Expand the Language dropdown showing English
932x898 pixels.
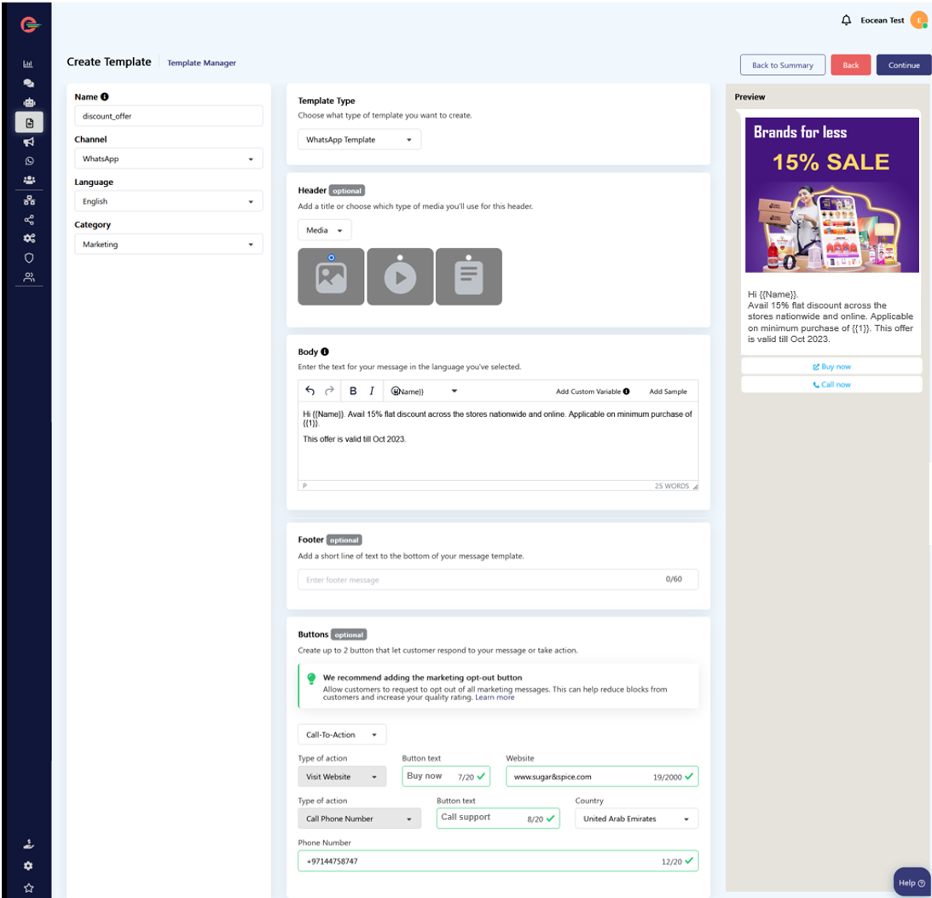pos(168,202)
